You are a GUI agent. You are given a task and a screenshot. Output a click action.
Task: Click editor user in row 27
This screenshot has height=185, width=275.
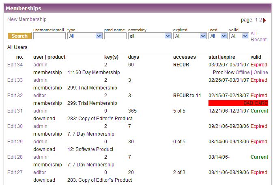[x=40, y=172]
